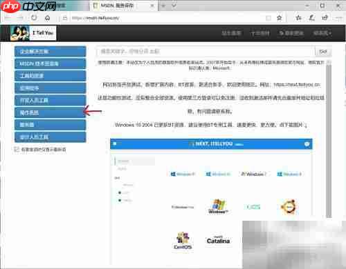Open the navbar item with RSS icon
346x269 pixels.
pos(291,33)
